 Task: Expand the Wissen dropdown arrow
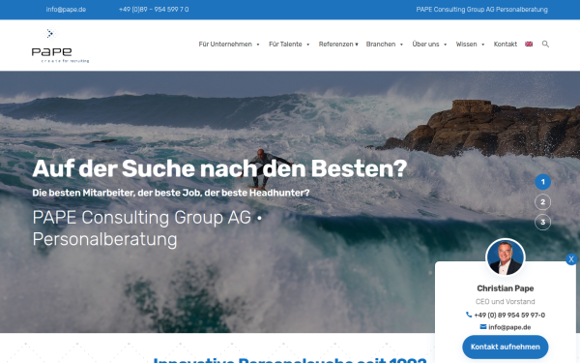(482, 45)
